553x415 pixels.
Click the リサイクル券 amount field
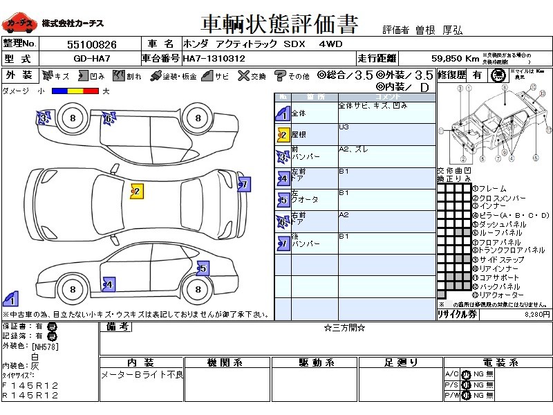click(x=515, y=314)
